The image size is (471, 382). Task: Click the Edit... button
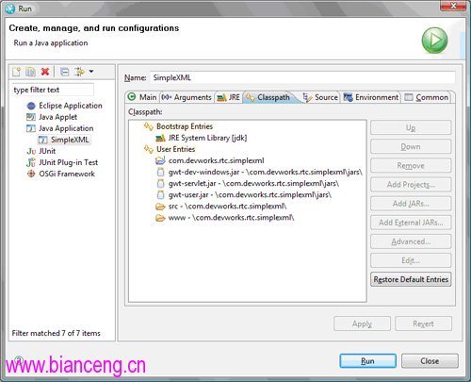pyautogui.click(x=411, y=260)
